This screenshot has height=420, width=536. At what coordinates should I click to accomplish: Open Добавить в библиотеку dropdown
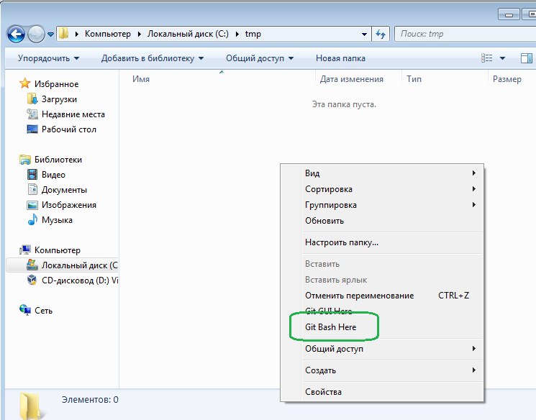click(x=153, y=58)
